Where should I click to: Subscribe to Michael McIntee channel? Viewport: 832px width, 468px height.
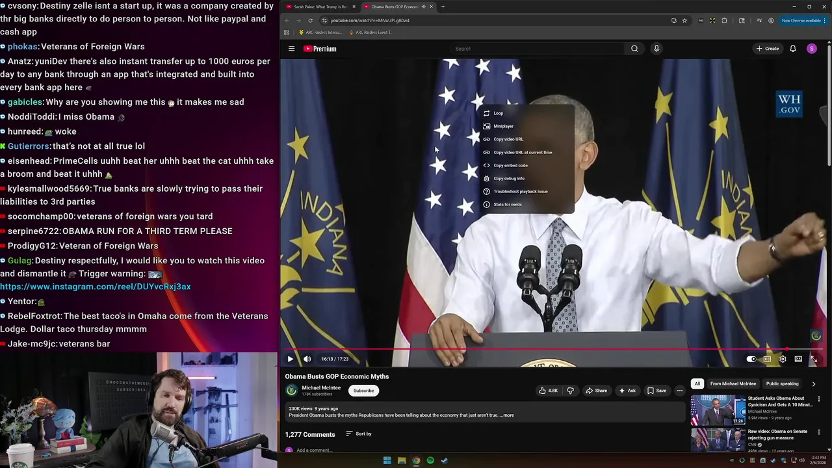point(363,391)
